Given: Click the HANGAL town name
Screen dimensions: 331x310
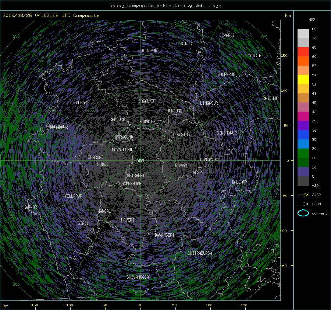Looking at the screenshot, I should pos(104,211).
